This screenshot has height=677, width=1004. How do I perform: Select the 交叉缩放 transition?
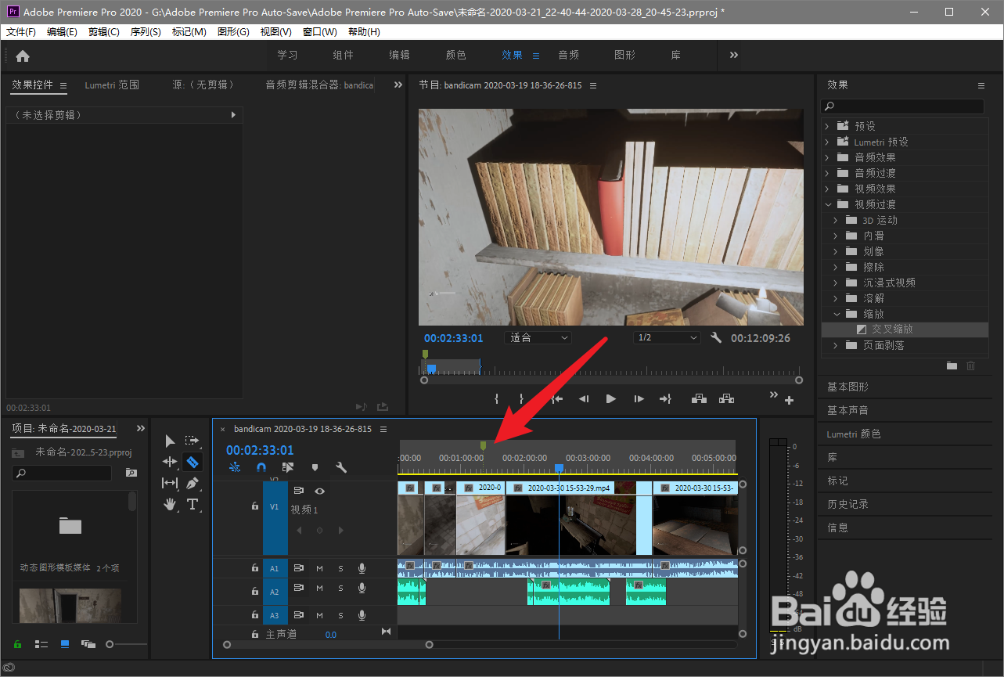[x=892, y=329]
